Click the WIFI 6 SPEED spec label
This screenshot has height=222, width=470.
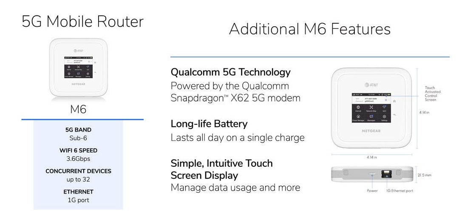78,150
